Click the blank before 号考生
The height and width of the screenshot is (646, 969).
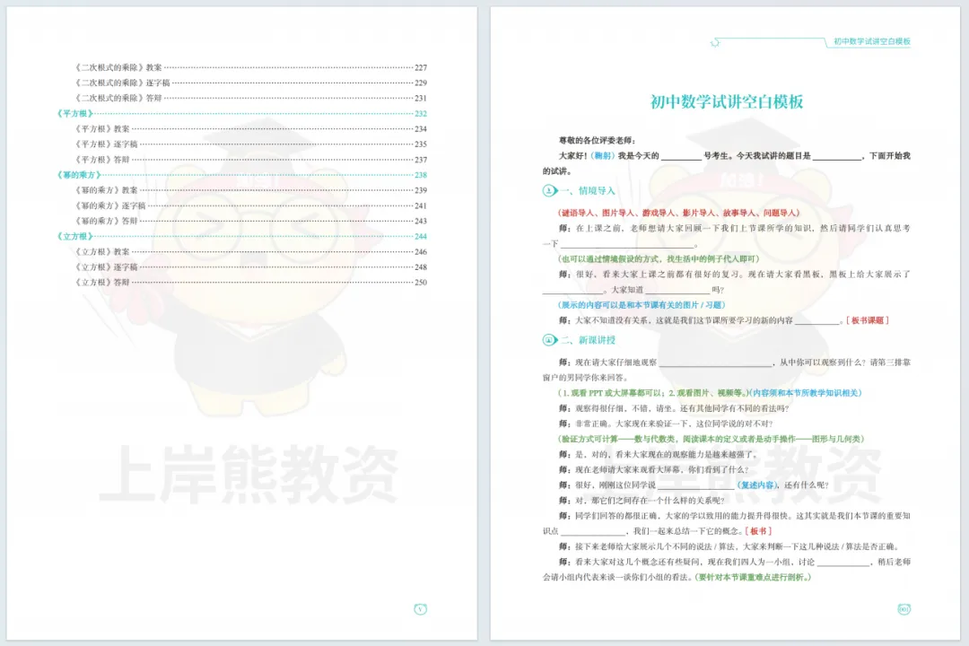pos(681,157)
